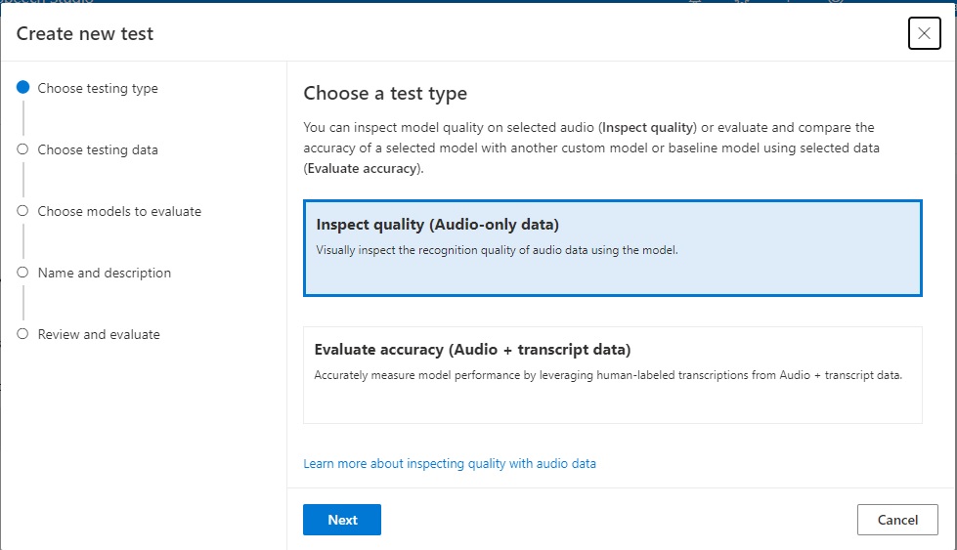Image resolution: width=957 pixels, height=550 pixels.
Task: Open the Choose models to evaluate step label
Action: [x=119, y=211]
